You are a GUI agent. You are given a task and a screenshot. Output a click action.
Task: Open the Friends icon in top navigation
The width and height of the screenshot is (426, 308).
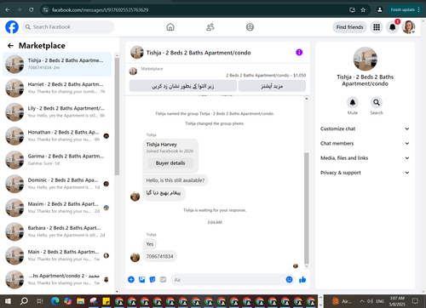pyautogui.click(x=210, y=27)
